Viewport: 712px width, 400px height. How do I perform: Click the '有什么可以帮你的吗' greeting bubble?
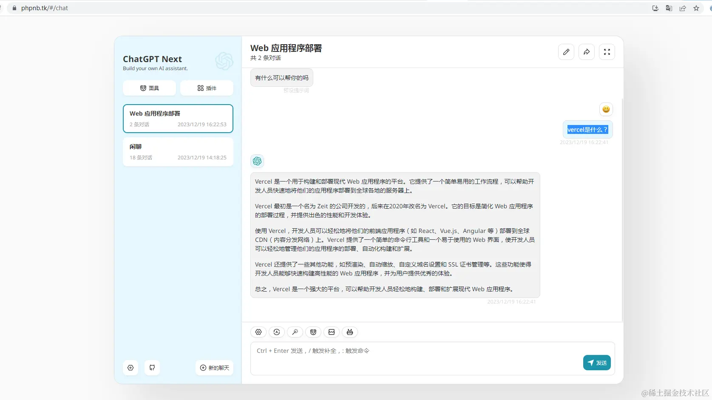pos(282,78)
